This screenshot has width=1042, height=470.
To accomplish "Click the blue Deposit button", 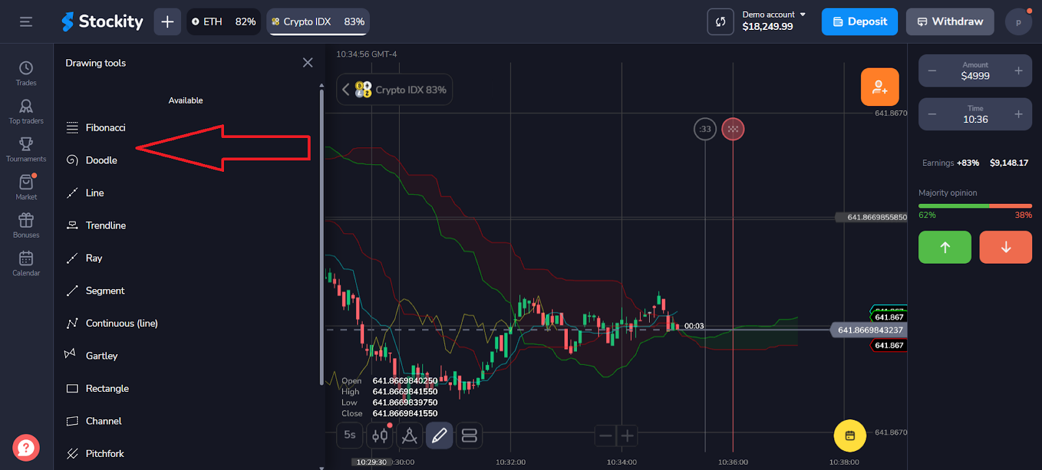I will coord(860,21).
